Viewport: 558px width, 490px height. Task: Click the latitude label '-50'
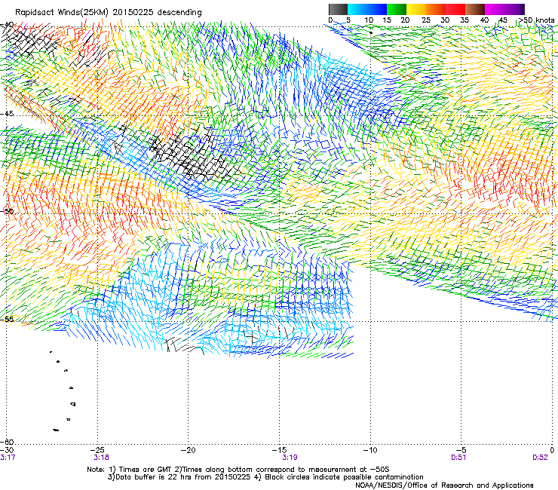[7, 211]
